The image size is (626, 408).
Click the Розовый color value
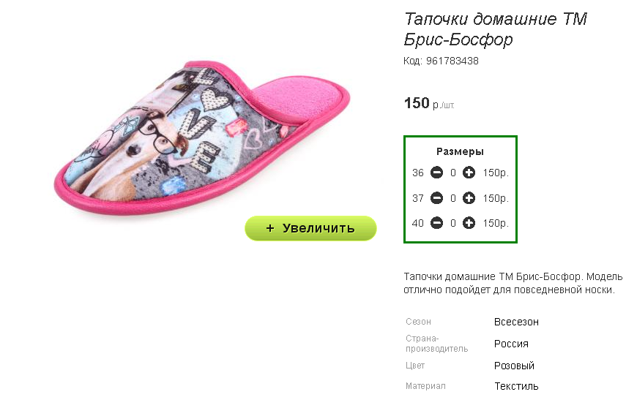(514, 366)
